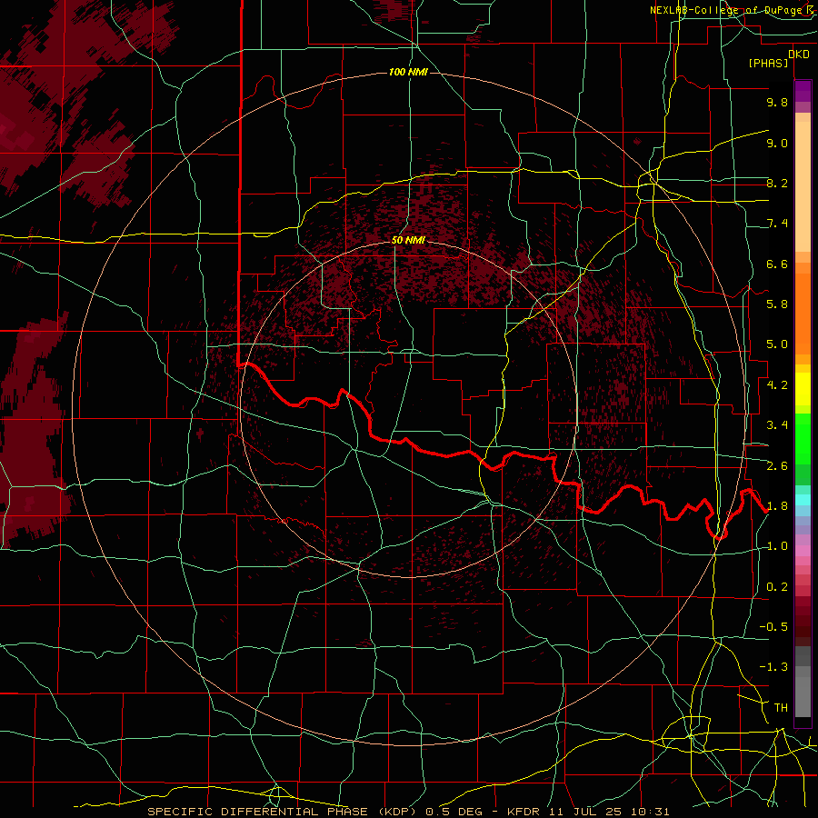Click the -1.3 scale value

click(x=773, y=667)
